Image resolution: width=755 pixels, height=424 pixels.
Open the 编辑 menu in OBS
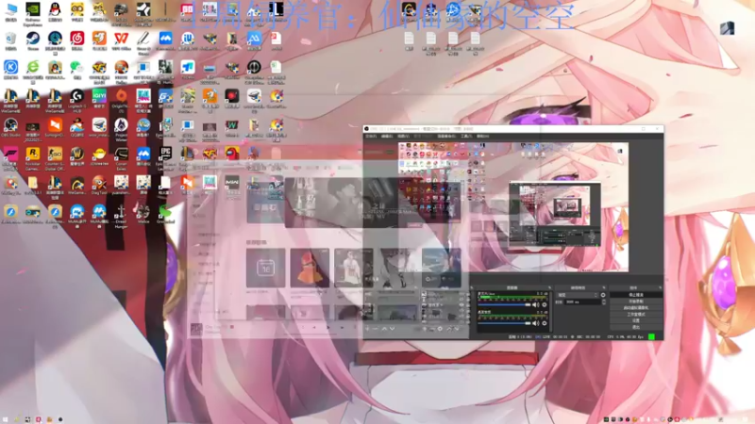pos(387,136)
